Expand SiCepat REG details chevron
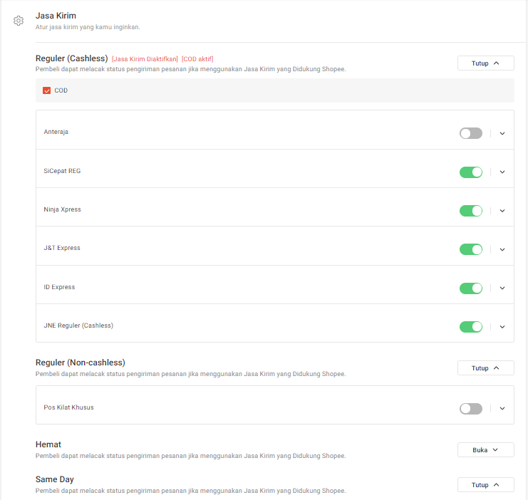528x500 pixels. click(502, 172)
